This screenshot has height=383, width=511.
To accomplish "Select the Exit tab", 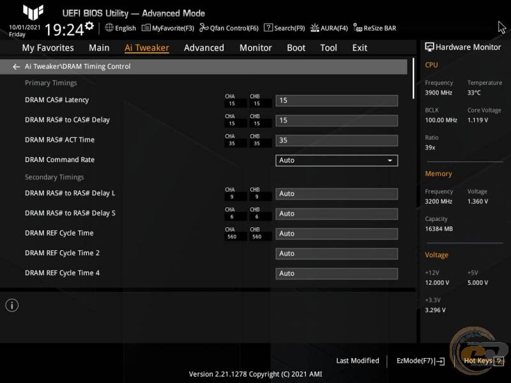I will pyautogui.click(x=360, y=48).
